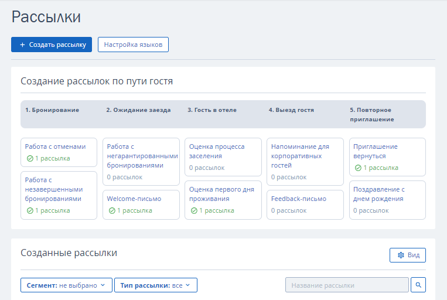Screen dimensions: 447x300
Task: Click the Welcome-письмо card title
Action: pos(134,199)
